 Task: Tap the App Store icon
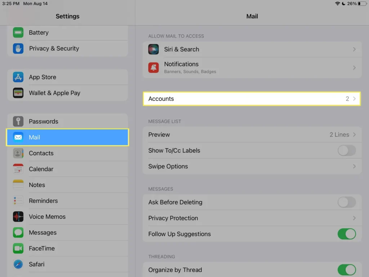click(x=18, y=77)
